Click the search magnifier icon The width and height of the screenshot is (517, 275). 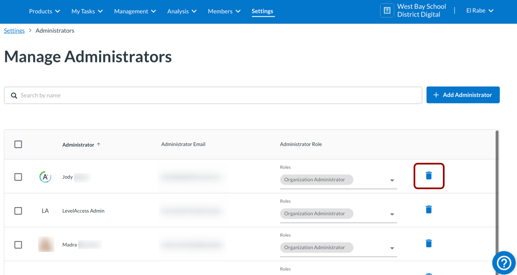coord(14,95)
